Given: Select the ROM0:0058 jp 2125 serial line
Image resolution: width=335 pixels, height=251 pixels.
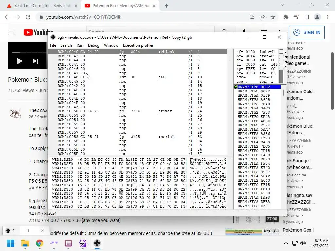Looking at the screenshot, I should pos(138,137).
